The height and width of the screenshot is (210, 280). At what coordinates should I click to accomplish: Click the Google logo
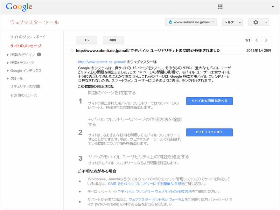coord(19,7)
